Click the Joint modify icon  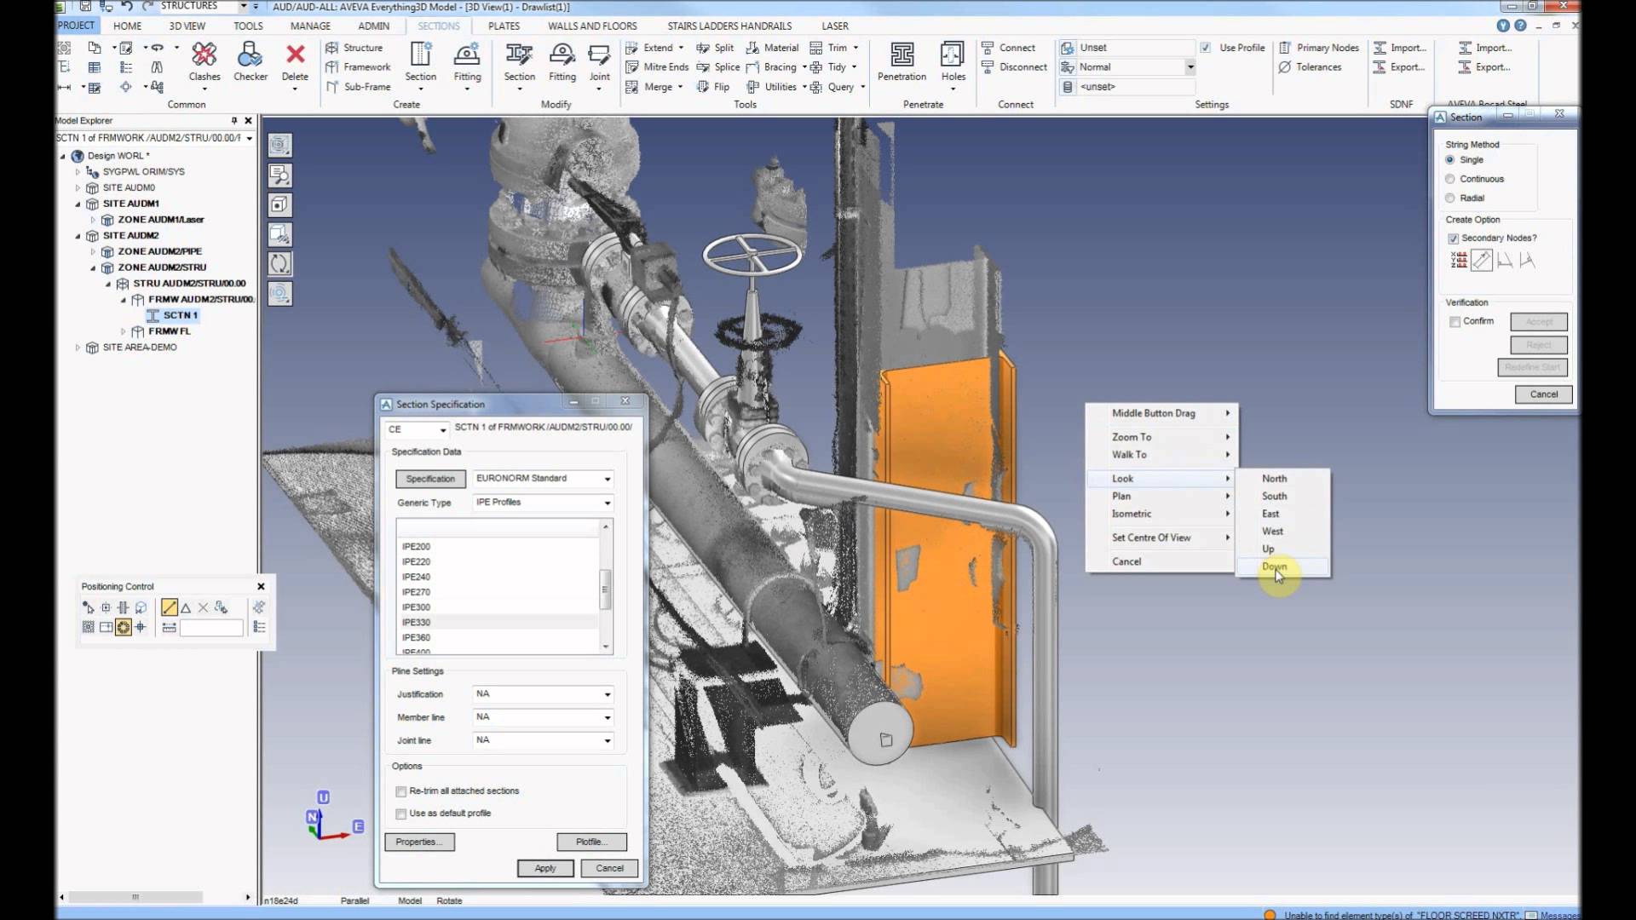599,57
